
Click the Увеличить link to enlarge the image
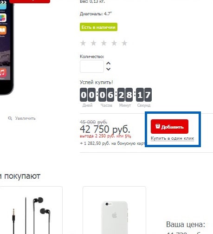tap(26, 118)
